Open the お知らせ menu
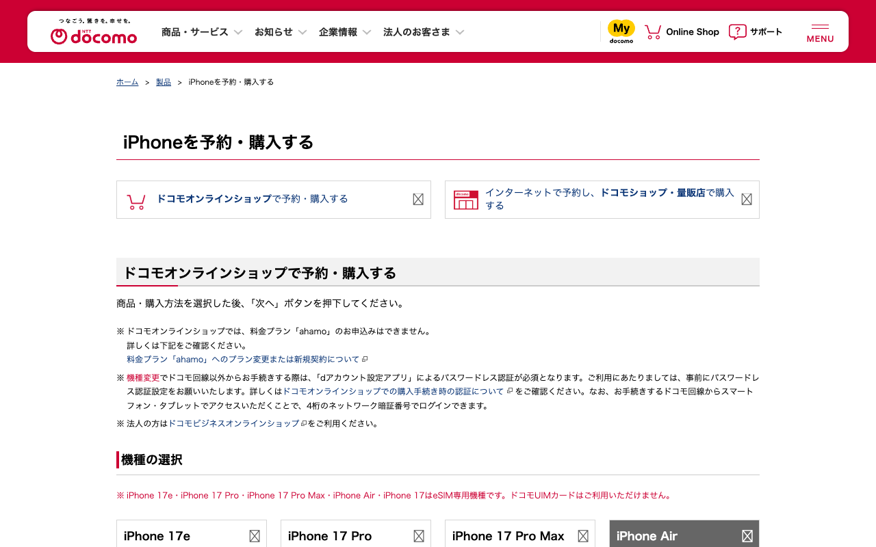This screenshot has width=876, height=547. (x=274, y=32)
